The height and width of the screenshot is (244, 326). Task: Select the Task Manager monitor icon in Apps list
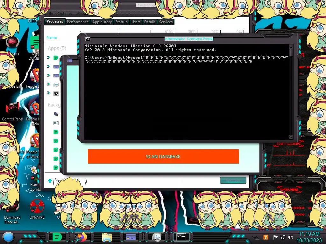[56, 85]
